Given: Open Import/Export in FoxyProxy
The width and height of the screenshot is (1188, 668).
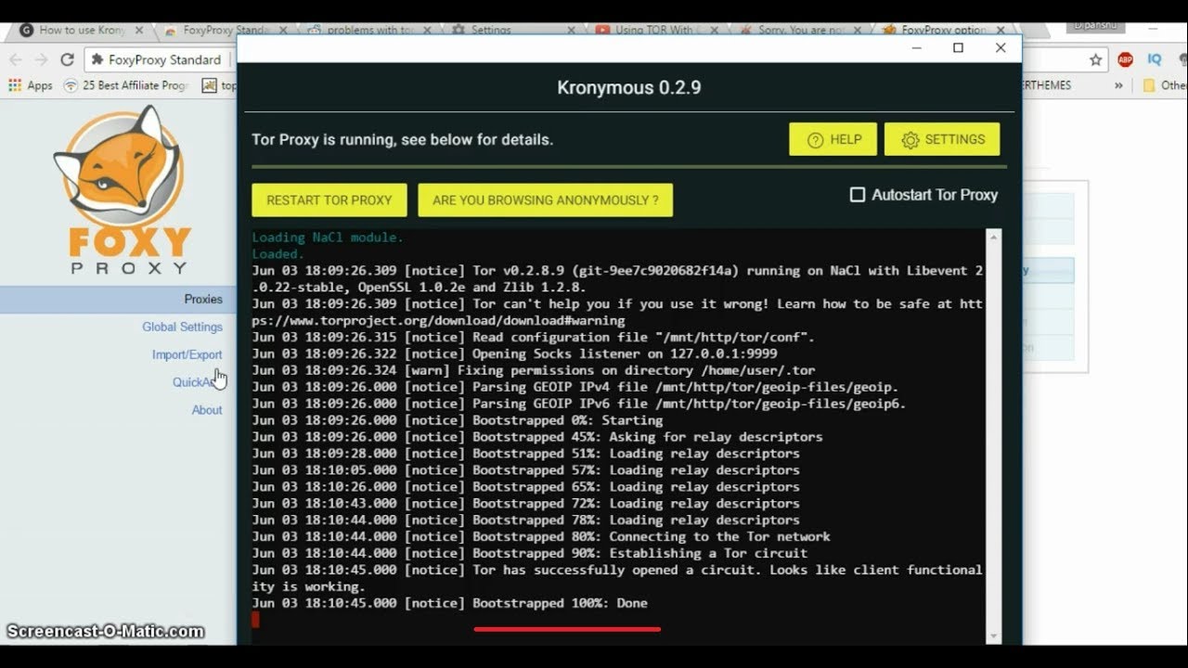Looking at the screenshot, I should coord(187,354).
